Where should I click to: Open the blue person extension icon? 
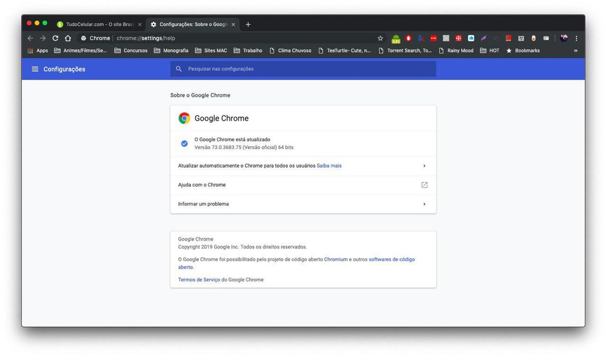pos(421,38)
